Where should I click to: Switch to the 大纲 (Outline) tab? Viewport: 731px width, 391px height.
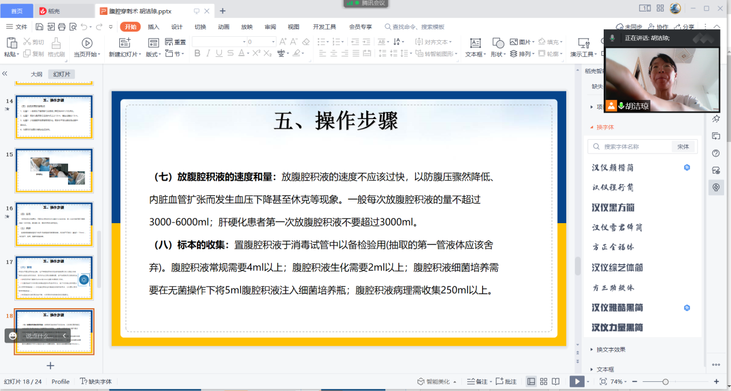click(x=36, y=74)
